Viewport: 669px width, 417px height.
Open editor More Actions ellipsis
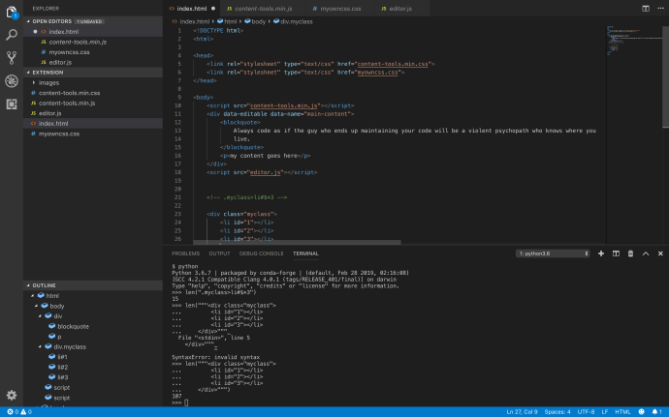pyautogui.click(x=660, y=9)
